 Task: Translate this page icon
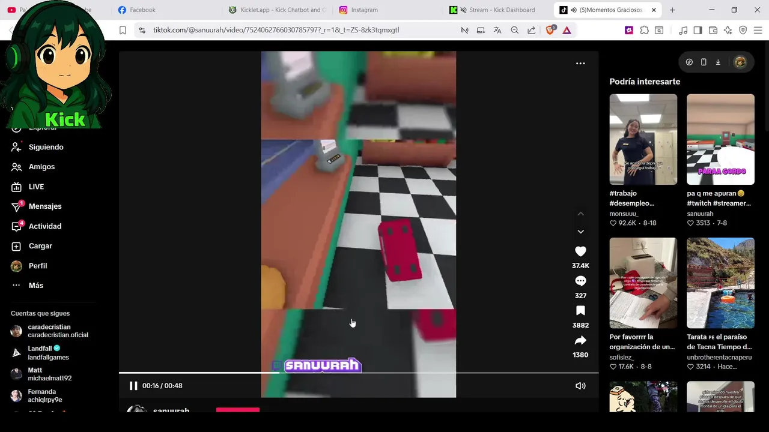[x=497, y=30]
